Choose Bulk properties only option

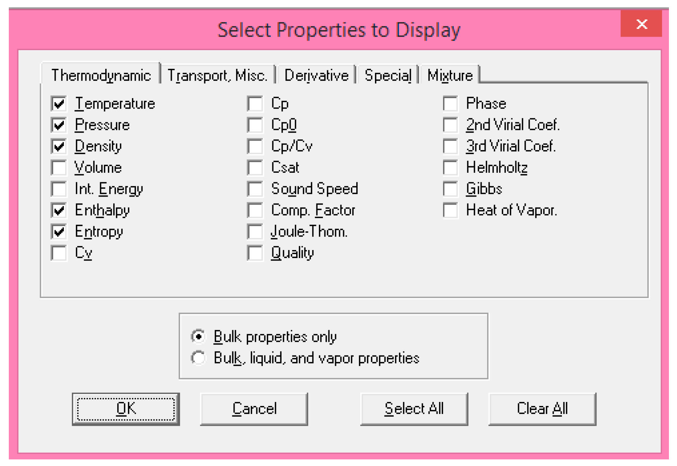click(198, 336)
